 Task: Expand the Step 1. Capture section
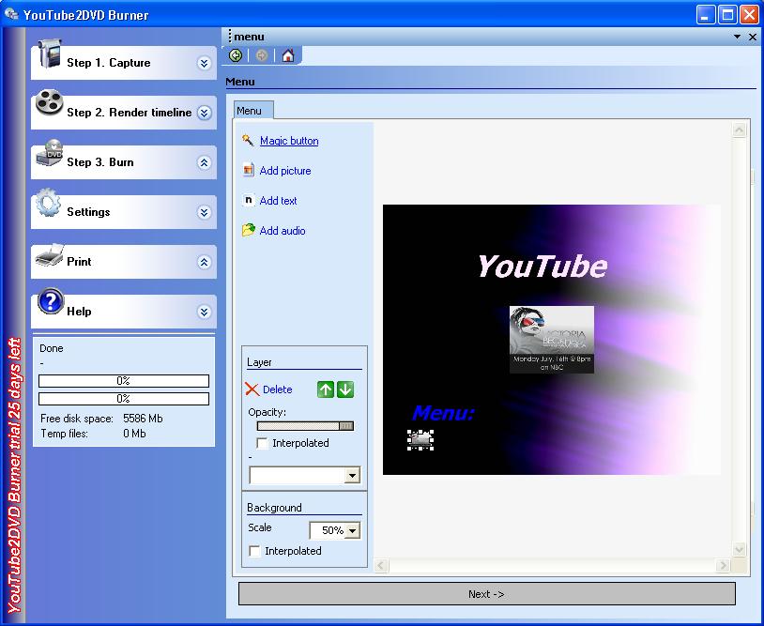[205, 63]
